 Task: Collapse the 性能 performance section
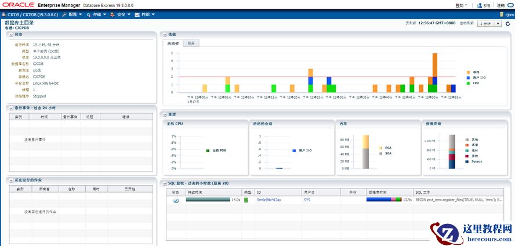coord(165,34)
